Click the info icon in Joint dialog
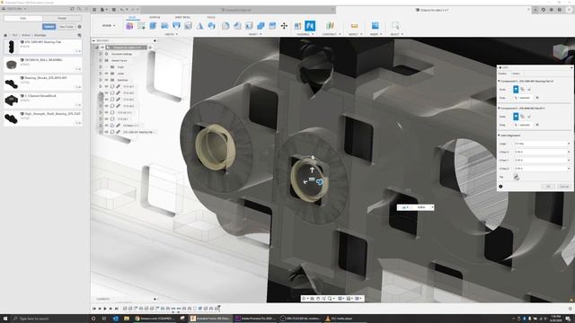This screenshot has height=323, width=575. (500, 187)
